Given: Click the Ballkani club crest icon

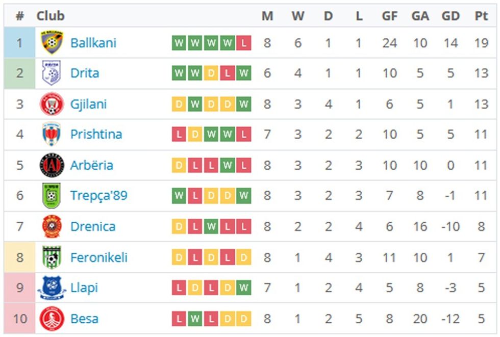Looking at the screenshot, I should [52, 43].
